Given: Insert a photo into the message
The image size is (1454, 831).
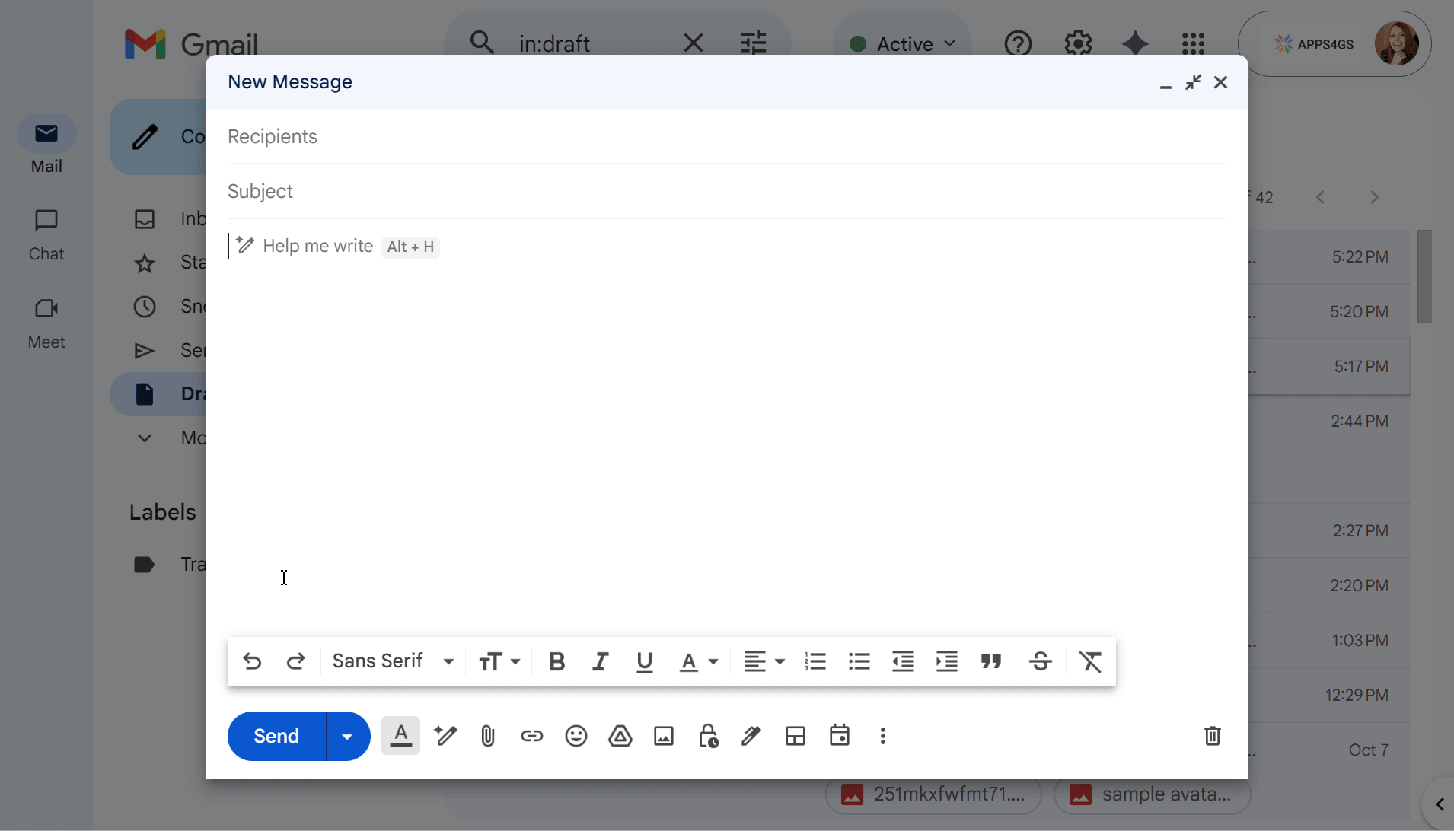Looking at the screenshot, I should pos(664,736).
